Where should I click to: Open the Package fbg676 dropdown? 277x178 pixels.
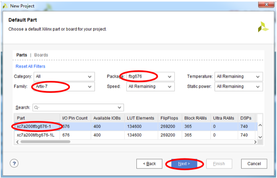point(150,77)
